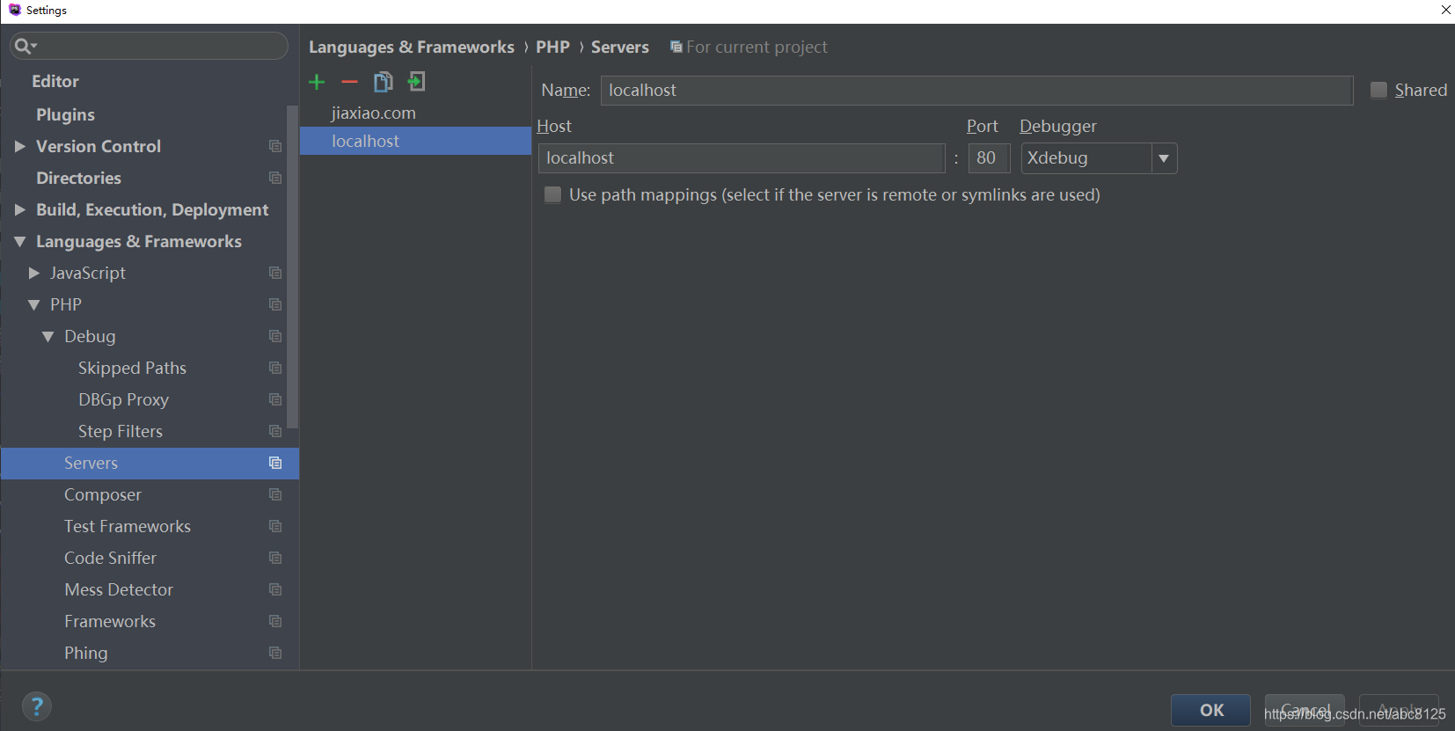Click the project-level icon beside Skipped Paths
Viewport: 1455px width, 731px height.
pos(275,368)
